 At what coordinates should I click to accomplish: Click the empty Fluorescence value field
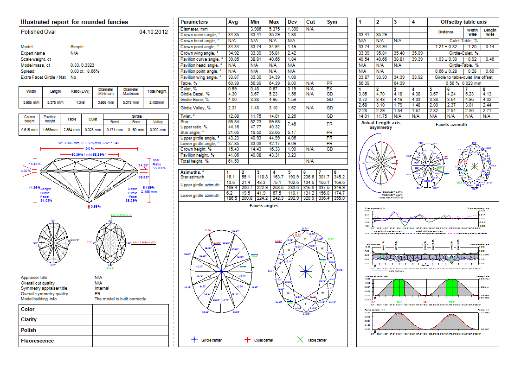(130, 341)
